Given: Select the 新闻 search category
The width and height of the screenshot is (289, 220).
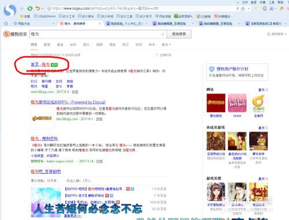Looking at the screenshot, I should click(47, 44).
